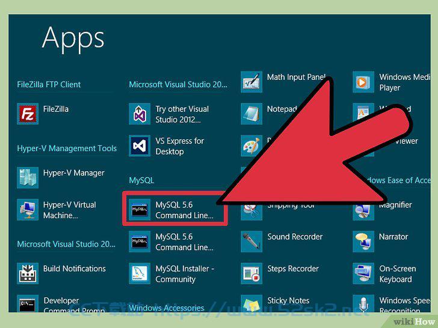This screenshot has width=438, height=328.
Task: Click the Windows Ease of Access header
Action: click(398, 180)
